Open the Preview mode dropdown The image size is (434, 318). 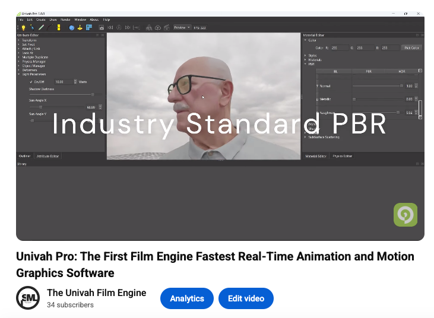(x=182, y=28)
